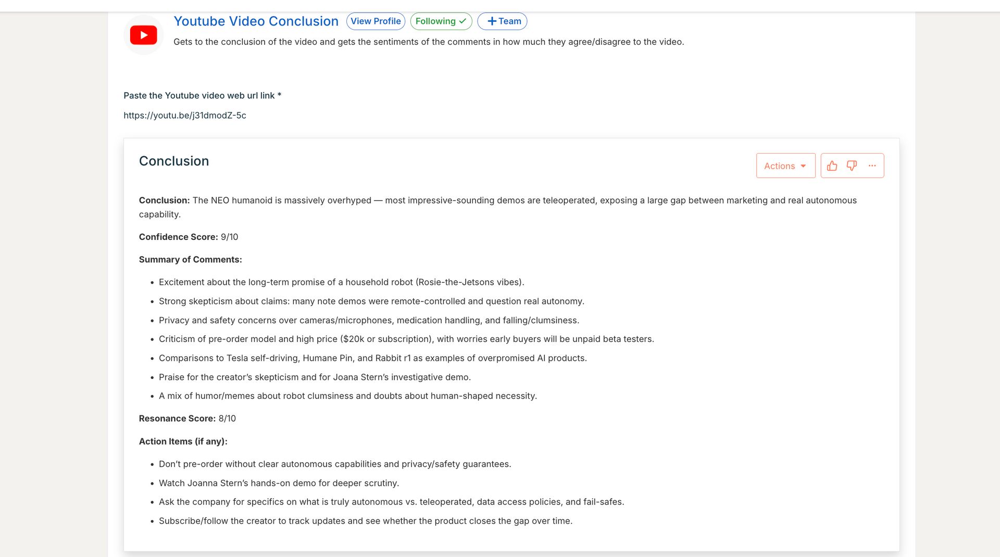Click the thumbs up icon
Image resolution: width=1000 pixels, height=557 pixels.
pyautogui.click(x=832, y=166)
